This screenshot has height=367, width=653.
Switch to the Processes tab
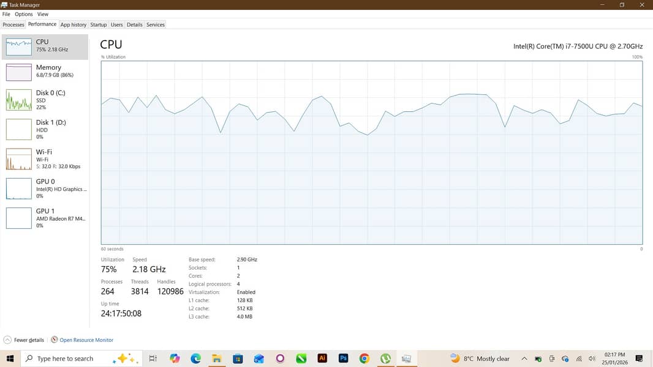point(13,25)
